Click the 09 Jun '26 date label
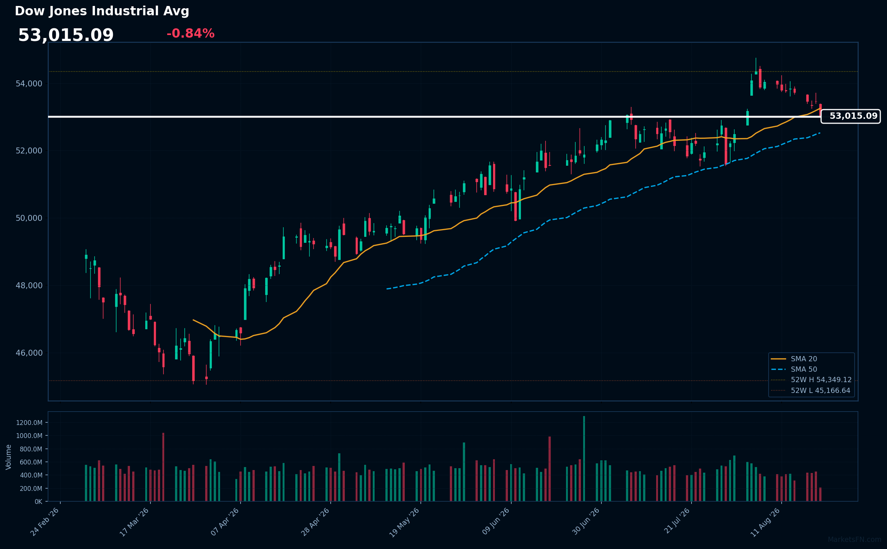Viewport: 887px width, 549px height. 496,522
